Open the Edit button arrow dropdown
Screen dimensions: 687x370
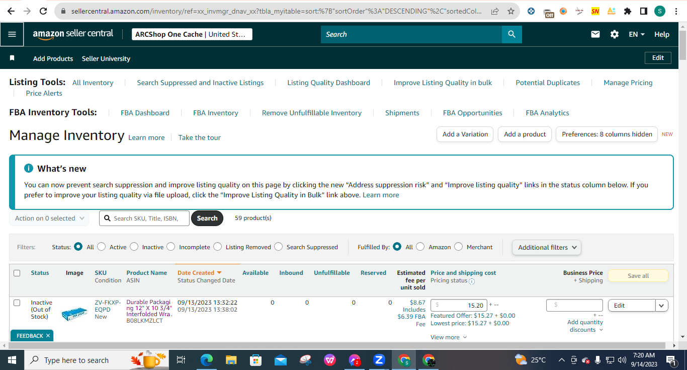pos(662,306)
